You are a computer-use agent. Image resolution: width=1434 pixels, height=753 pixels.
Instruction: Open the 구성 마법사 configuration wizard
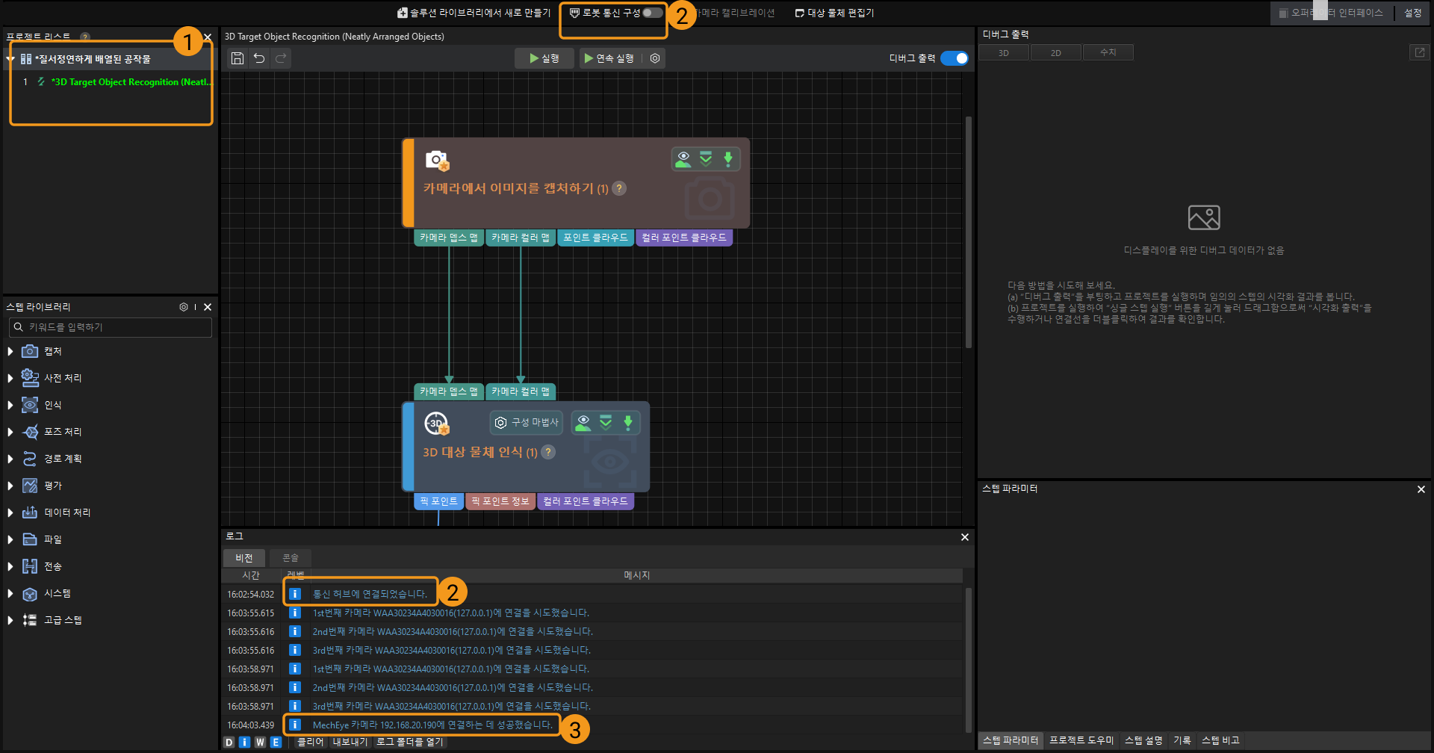(x=528, y=423)
